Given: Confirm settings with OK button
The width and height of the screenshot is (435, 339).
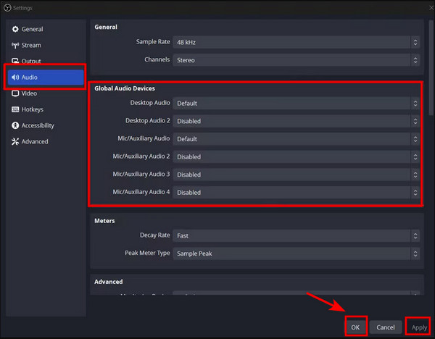Looking at the screenshot, I should click(x=356, y=327).
